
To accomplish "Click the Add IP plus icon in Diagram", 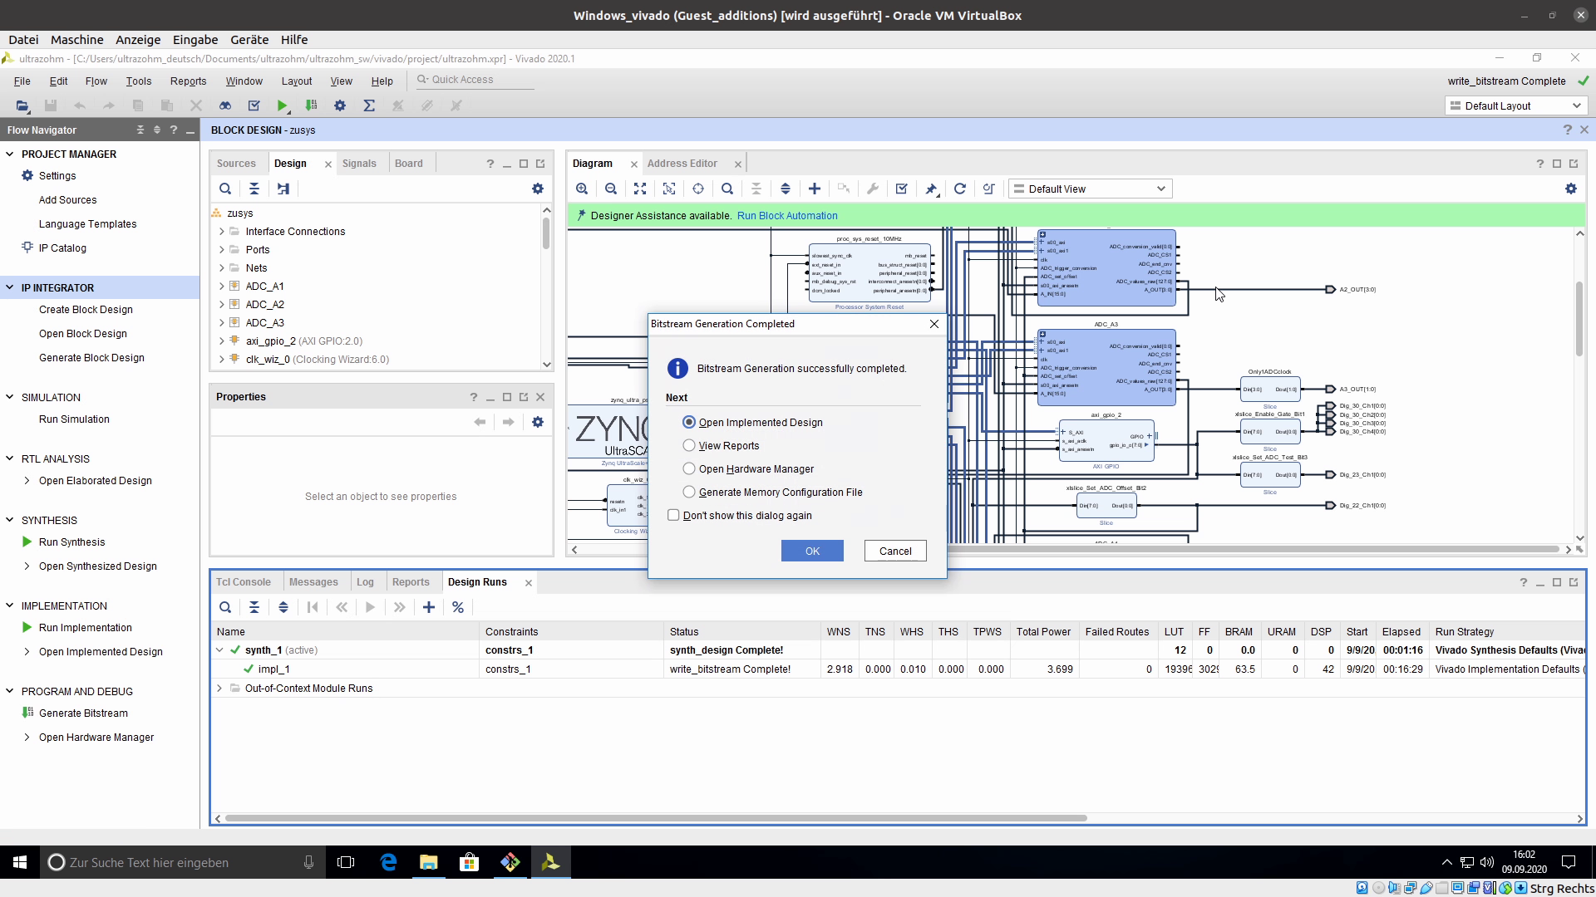I will [815, 189].
